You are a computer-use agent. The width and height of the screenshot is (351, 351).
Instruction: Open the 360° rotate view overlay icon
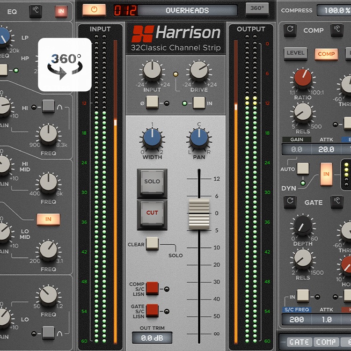(x=65, y=65)
